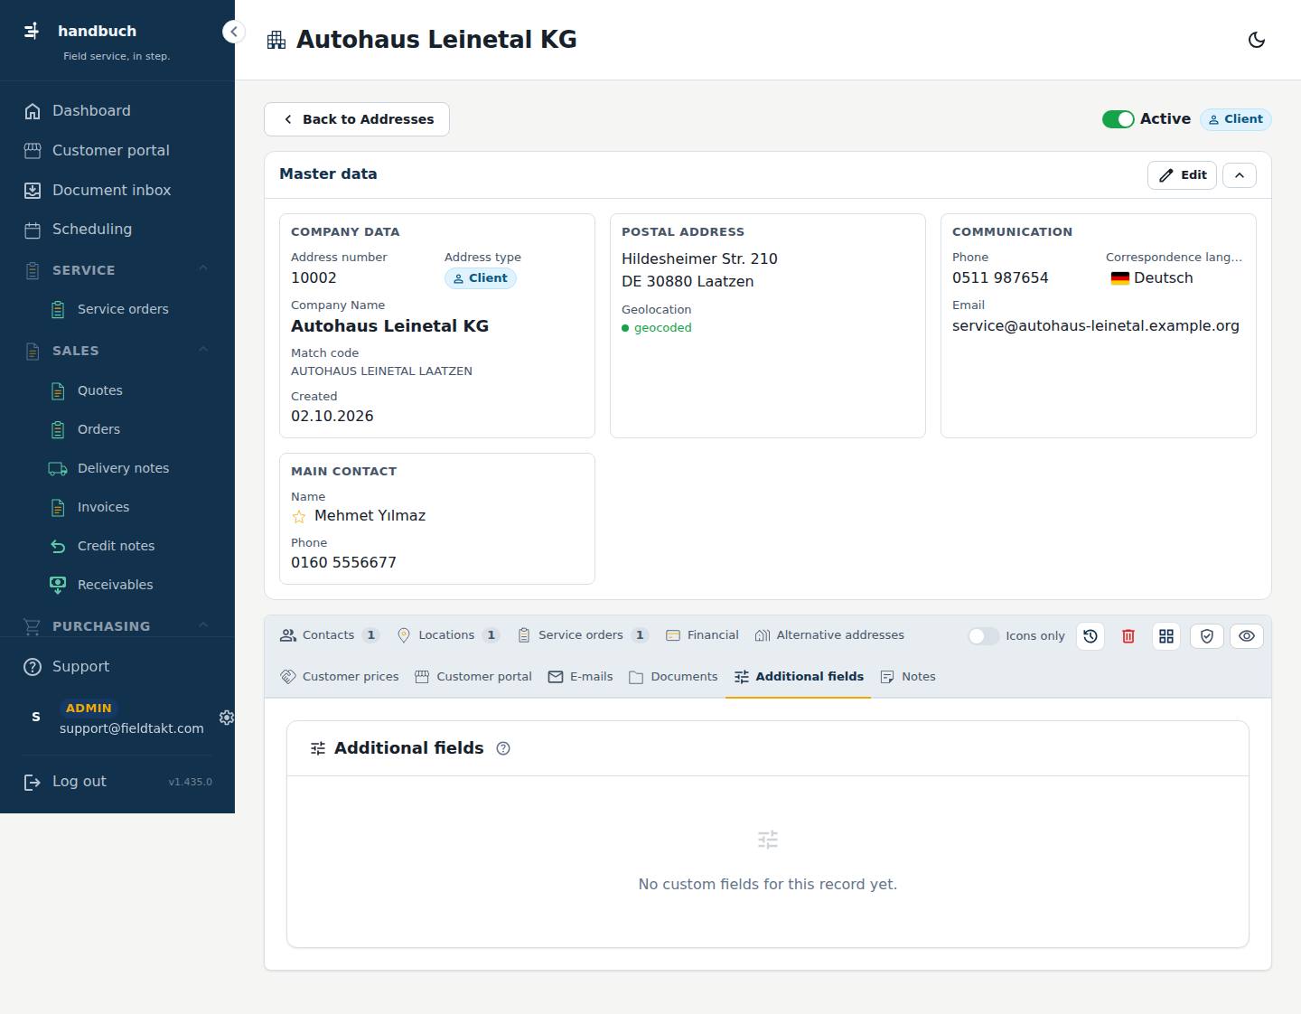Collapse the sidebar with the chevron button
This screenshot has width=1301, height=1014.
233,32
